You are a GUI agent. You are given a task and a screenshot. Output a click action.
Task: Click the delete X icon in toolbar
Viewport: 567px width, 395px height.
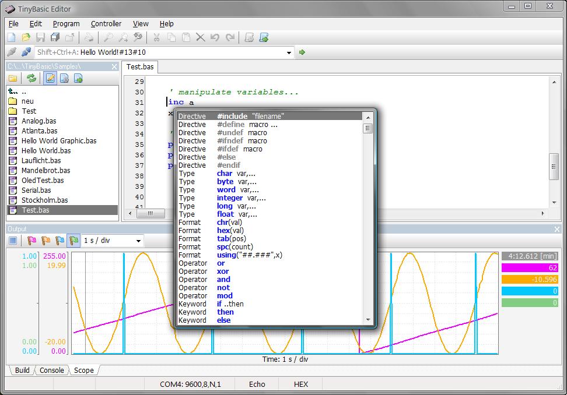(200, 38)
